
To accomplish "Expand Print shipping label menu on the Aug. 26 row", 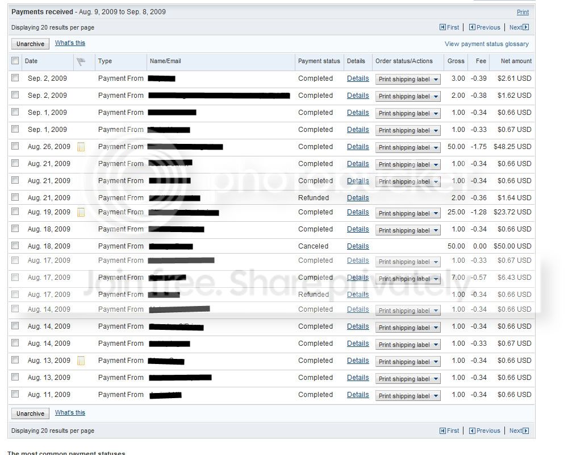I will (x=408, y=147).
